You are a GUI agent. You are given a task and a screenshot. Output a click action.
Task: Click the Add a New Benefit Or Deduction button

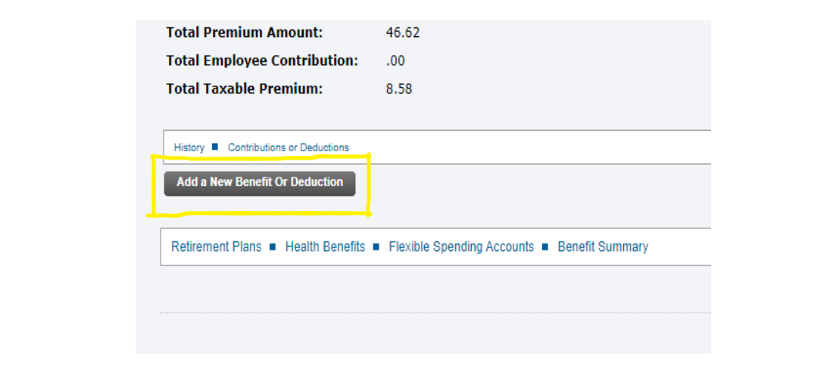pos(259,184)
